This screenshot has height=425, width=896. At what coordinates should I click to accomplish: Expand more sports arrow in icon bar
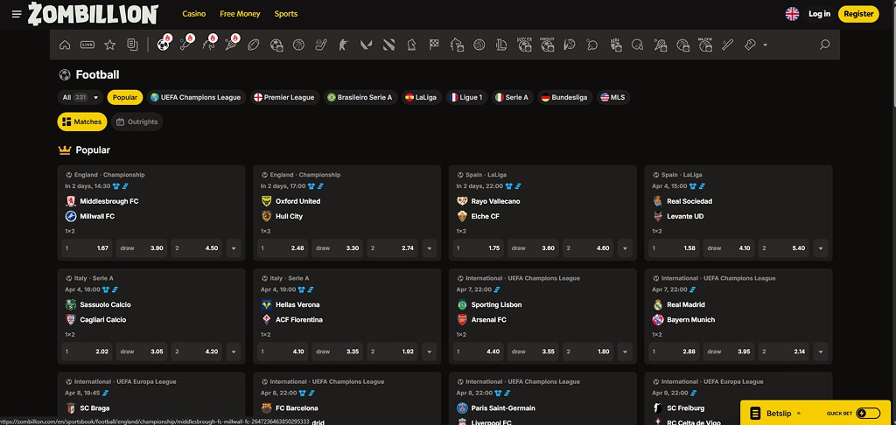[x=765, y=45]
